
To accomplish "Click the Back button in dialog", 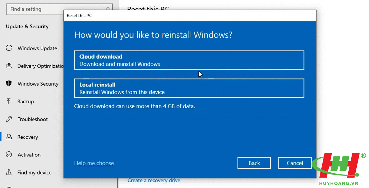I will tap(254, 163).
